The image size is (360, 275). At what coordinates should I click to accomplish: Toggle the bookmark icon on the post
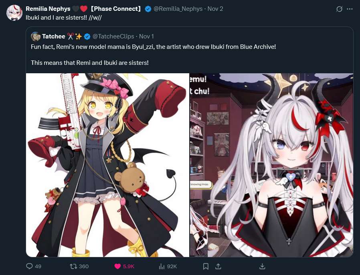point(206,266)
